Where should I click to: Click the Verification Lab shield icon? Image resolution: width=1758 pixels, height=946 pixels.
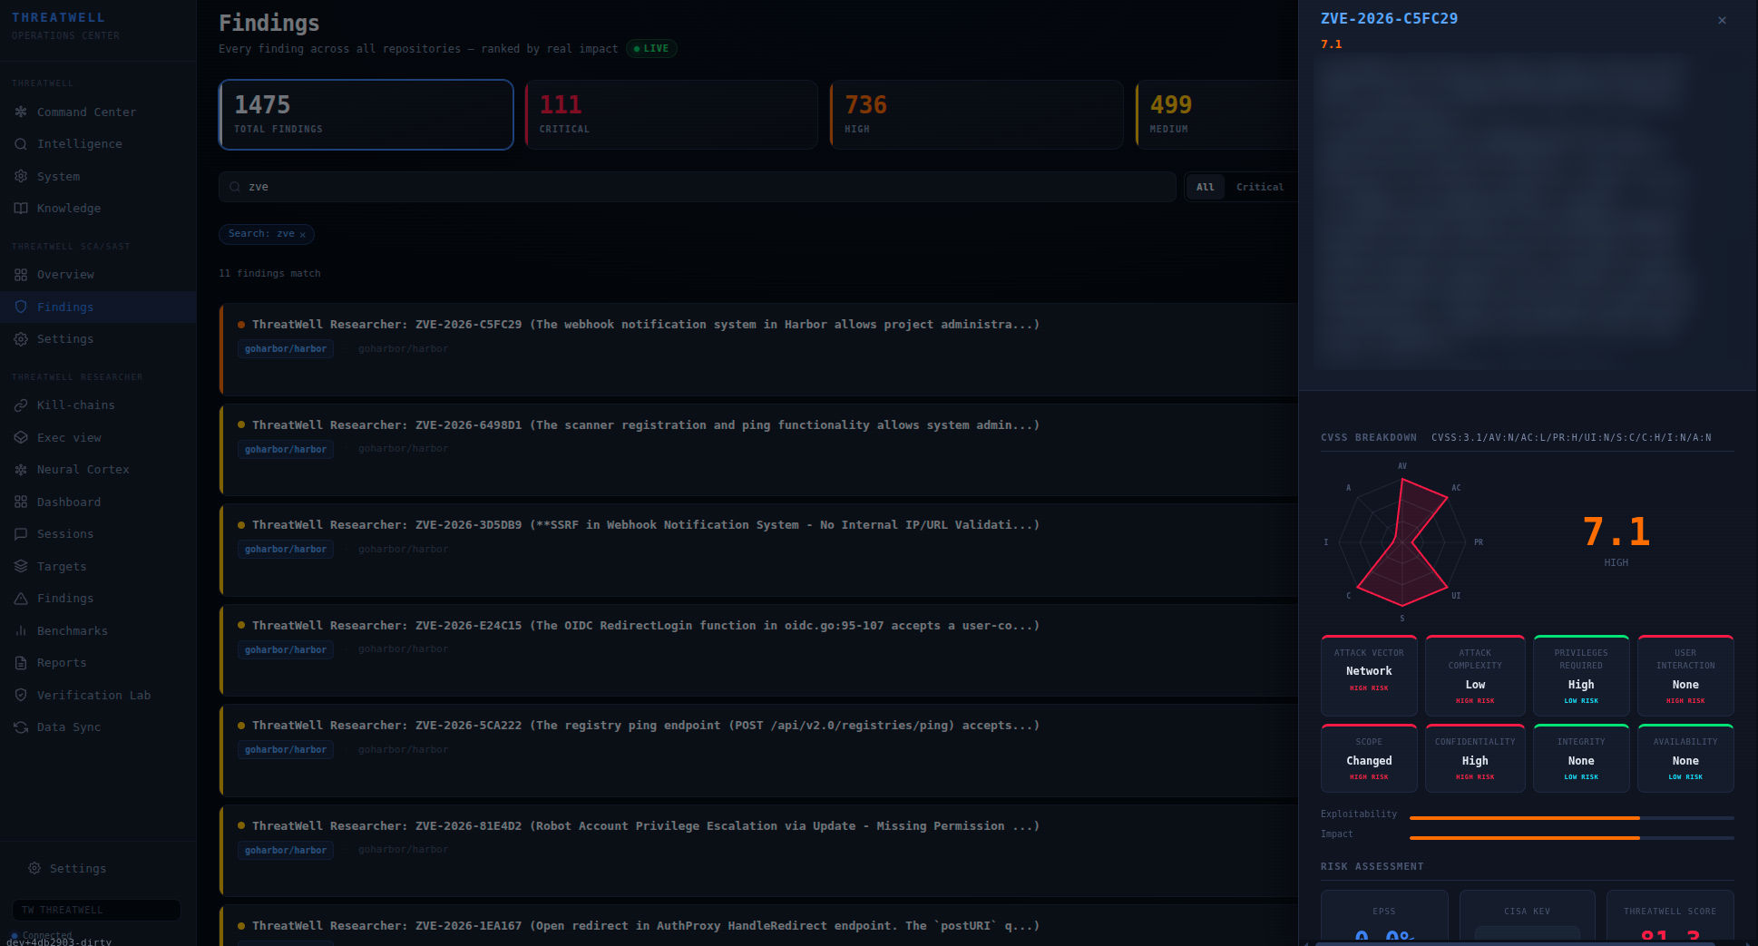point(21,695)
